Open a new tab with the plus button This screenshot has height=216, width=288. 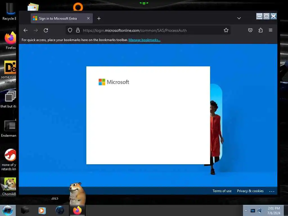pyautogui.click(x=99, y=18)
